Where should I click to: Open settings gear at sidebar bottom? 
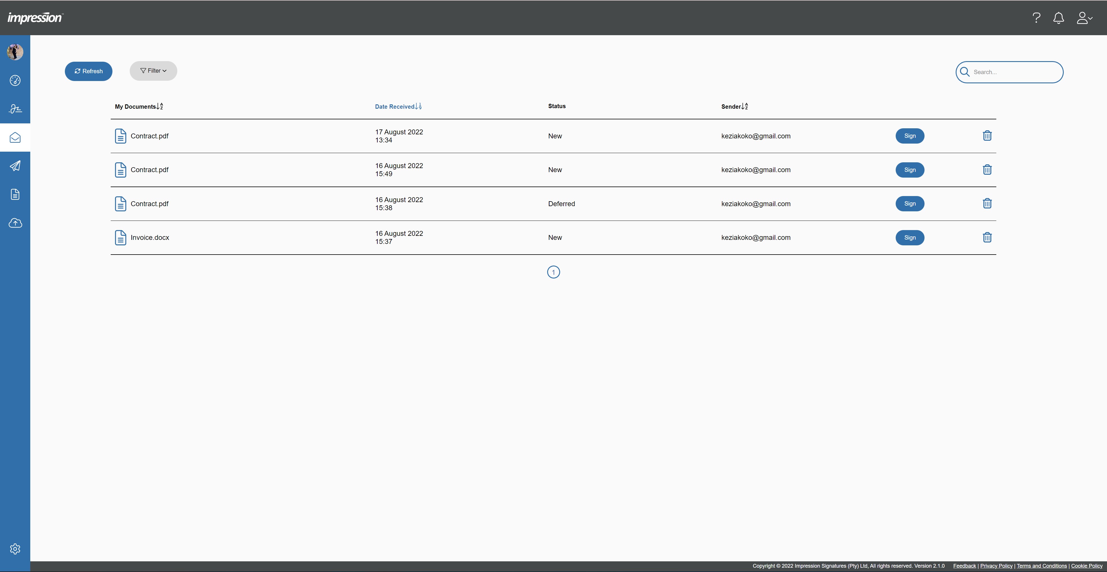(15, 549)
